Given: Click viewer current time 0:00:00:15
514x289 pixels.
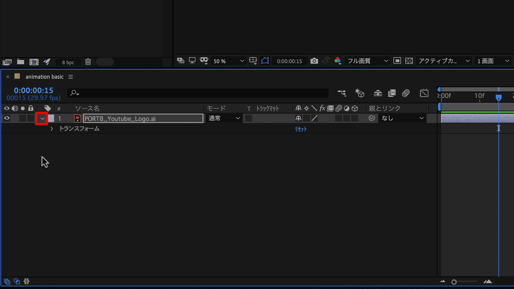Looking at the screenshot, I should [x=290, y=61].
